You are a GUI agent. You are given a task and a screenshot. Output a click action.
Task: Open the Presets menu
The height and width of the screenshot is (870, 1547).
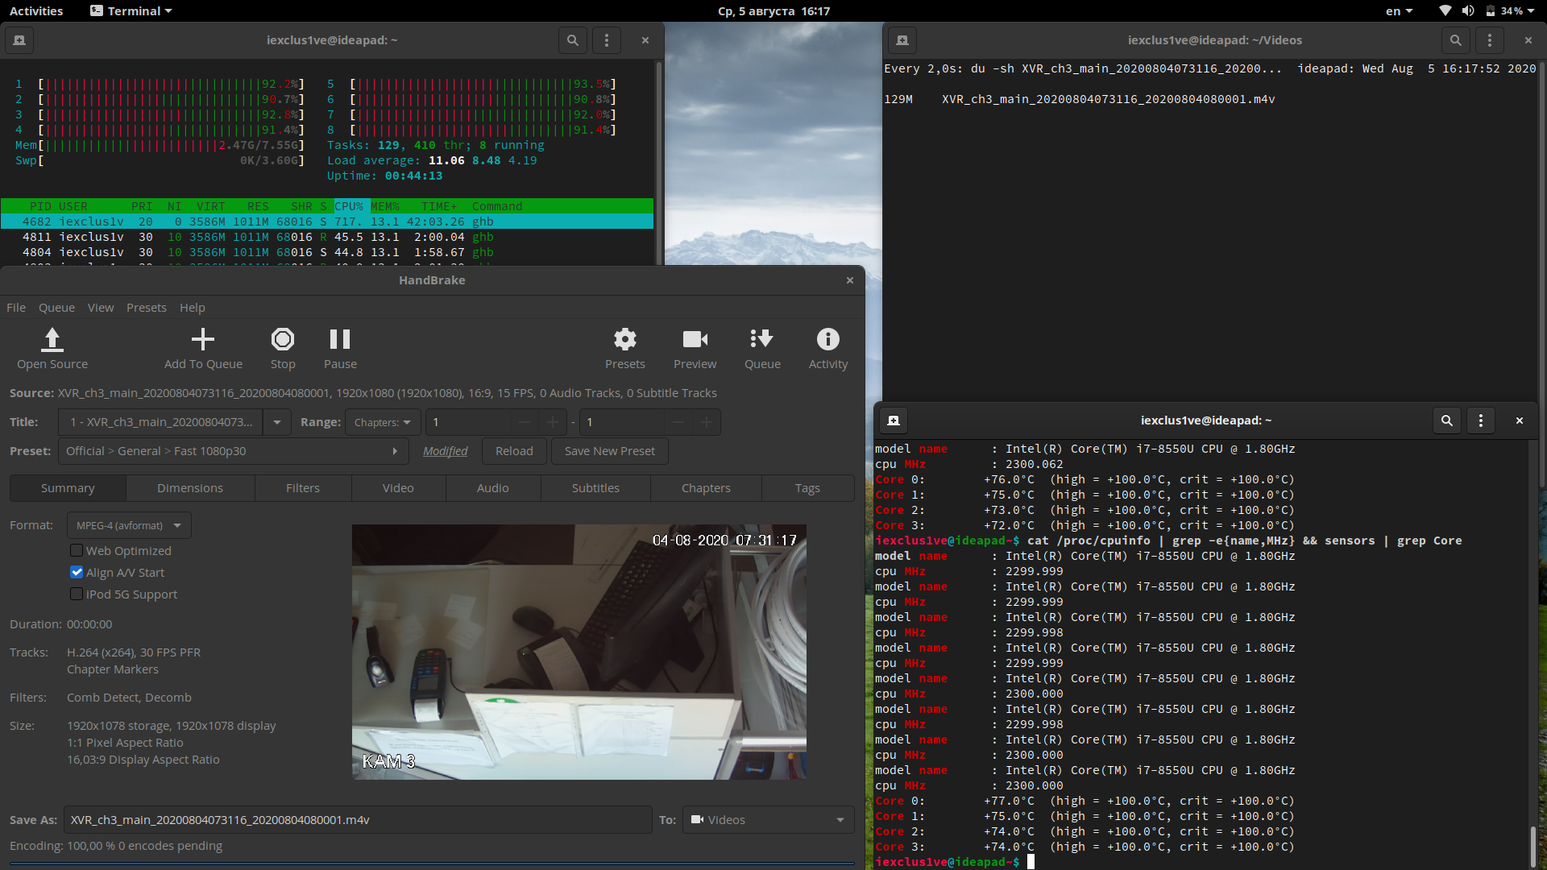coord(147,308)
